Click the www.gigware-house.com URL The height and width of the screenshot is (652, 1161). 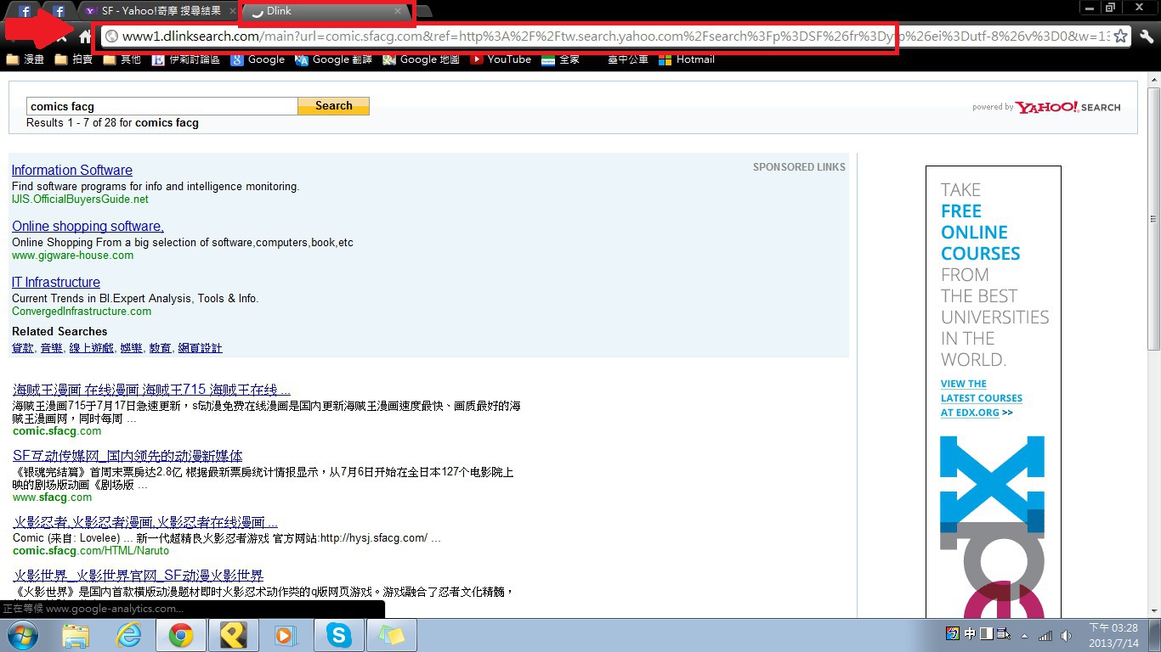tap(72, 256)
